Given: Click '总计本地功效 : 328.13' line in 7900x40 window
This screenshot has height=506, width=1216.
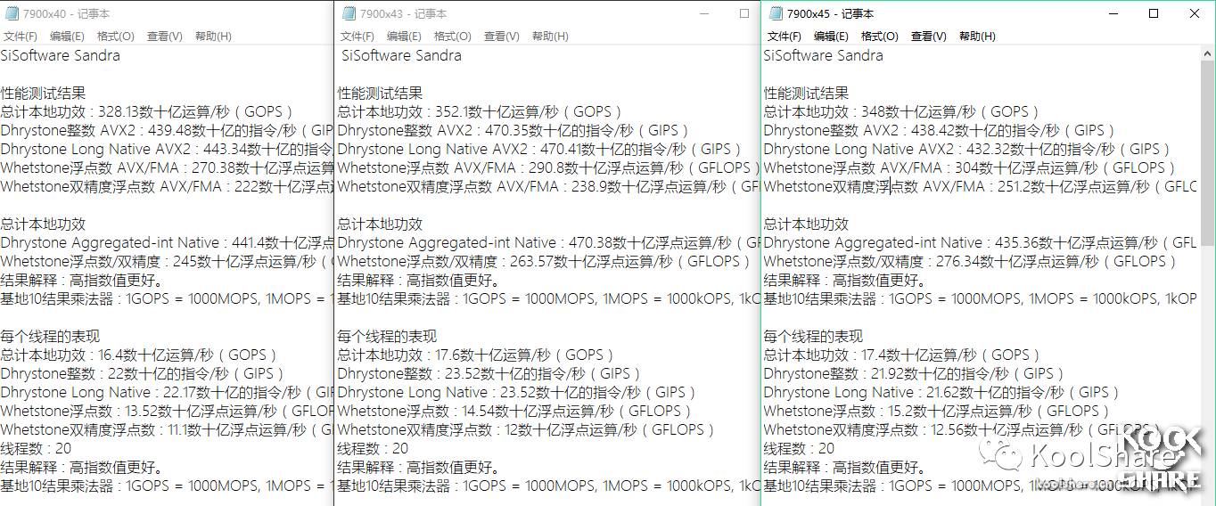Looking at the screenshot, I should click(147, 111).
